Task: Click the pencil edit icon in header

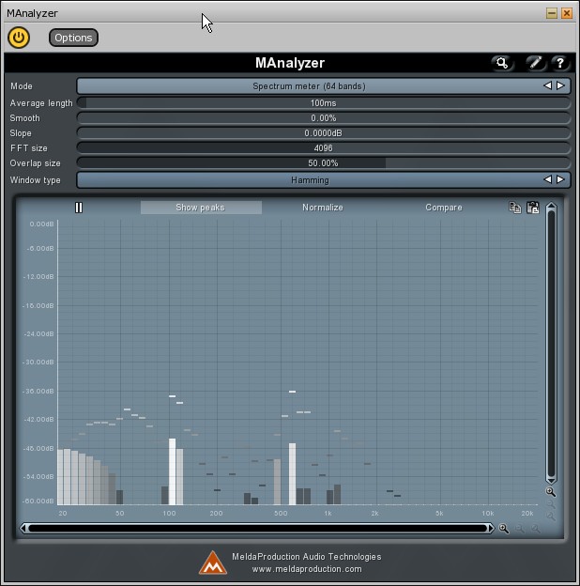Action: (x=535, y=63)
